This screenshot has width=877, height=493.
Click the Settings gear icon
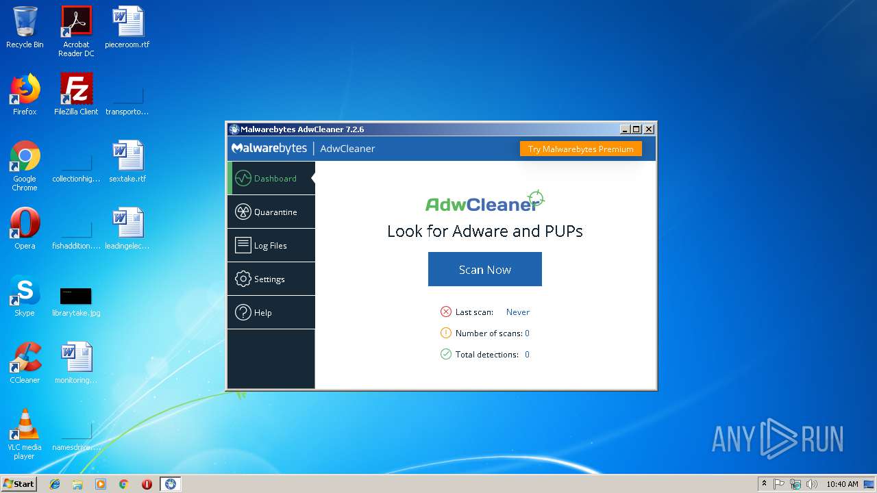(x=243, y=279)
